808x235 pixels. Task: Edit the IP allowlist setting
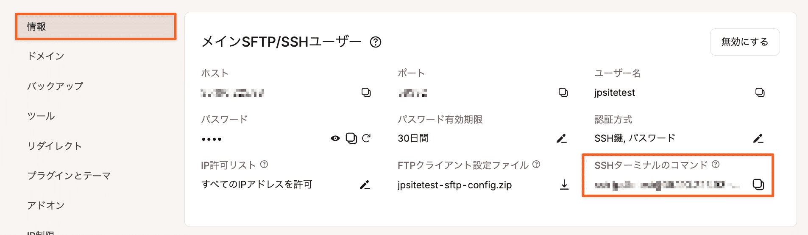365,185
